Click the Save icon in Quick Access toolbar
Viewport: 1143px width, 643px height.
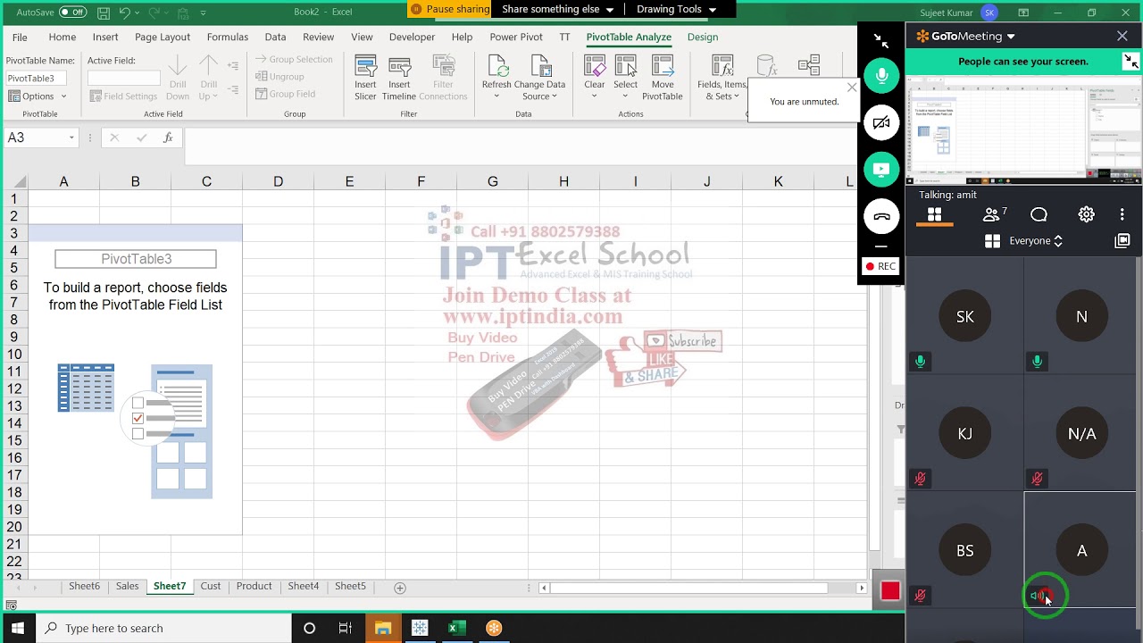(103, 13)
